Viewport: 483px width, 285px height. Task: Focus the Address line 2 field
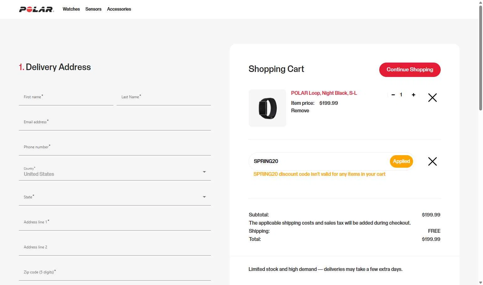pyautogui.click(x=115, y=247)
